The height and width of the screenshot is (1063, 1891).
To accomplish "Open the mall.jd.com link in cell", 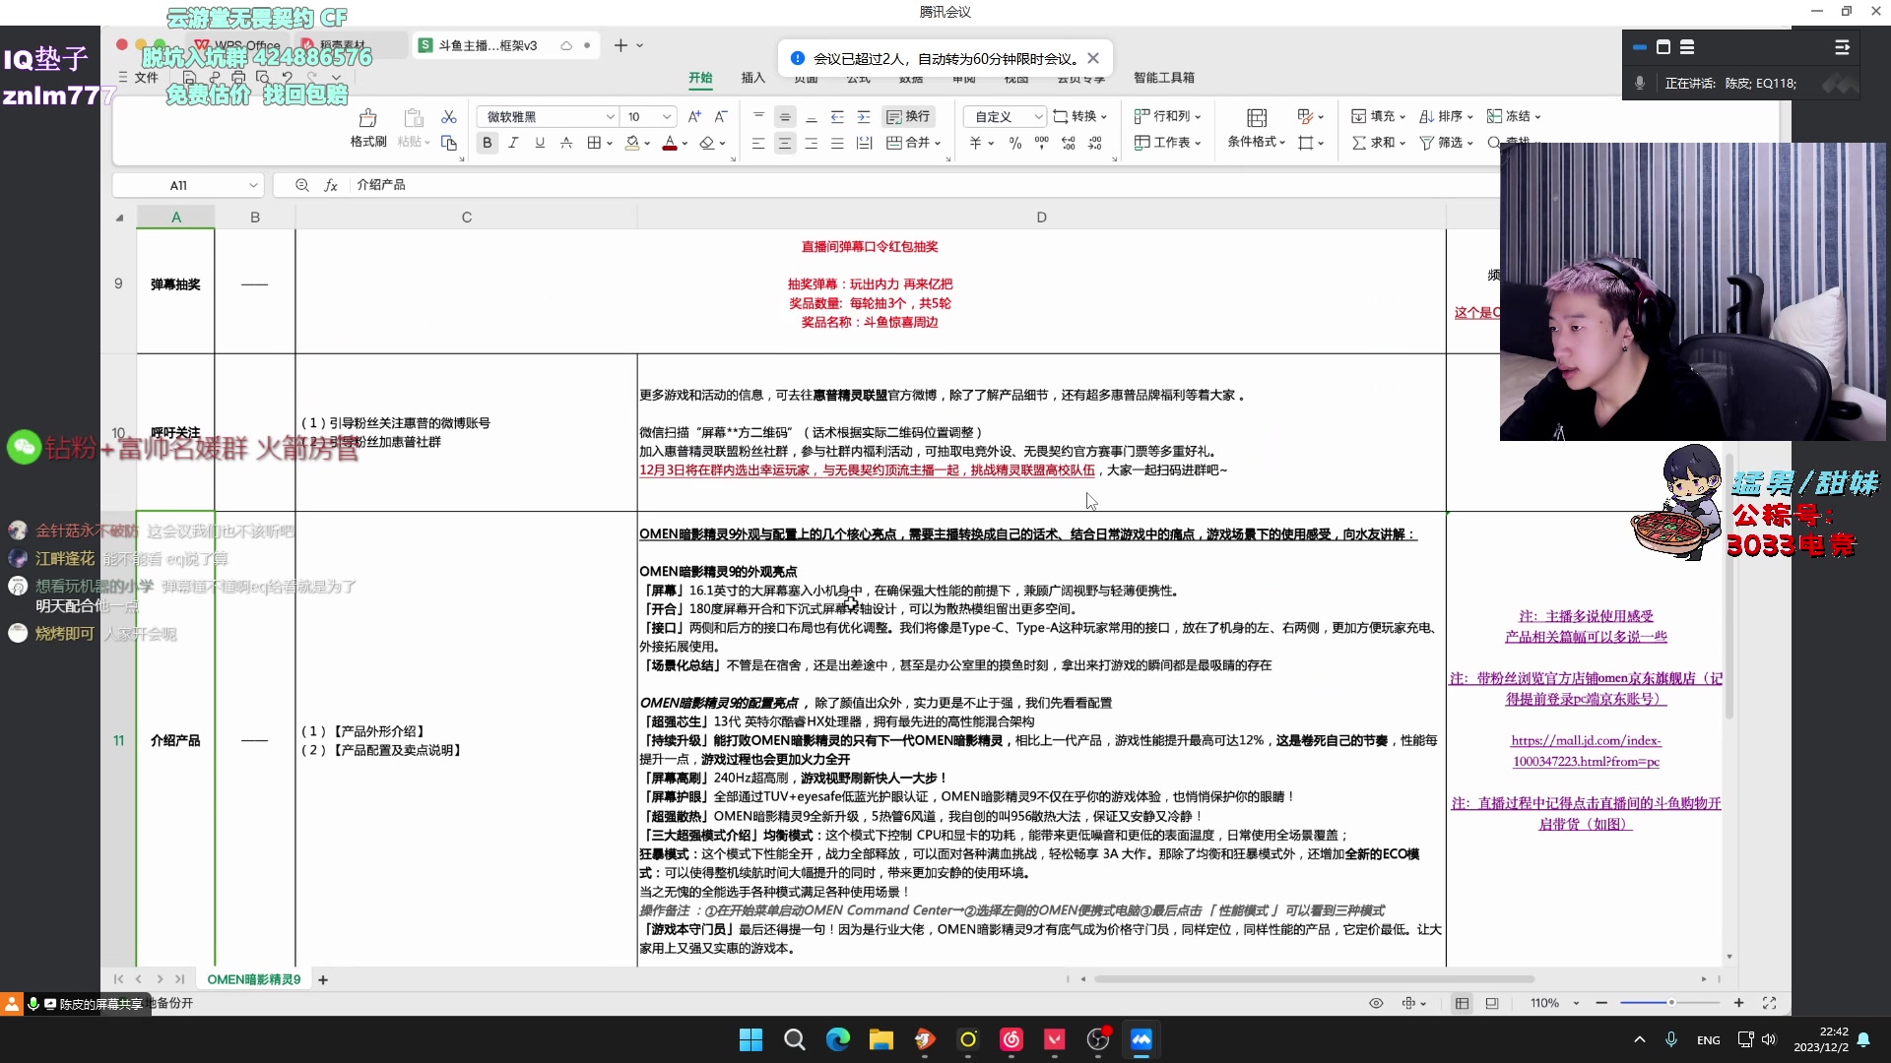I will [x=1586, y=751].
